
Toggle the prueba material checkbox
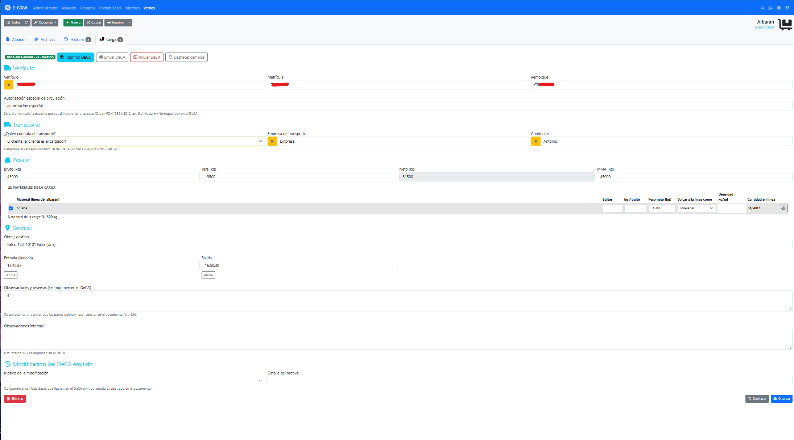11,208
